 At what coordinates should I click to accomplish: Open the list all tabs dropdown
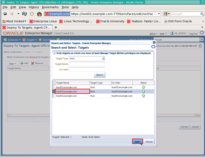point(202,27)
